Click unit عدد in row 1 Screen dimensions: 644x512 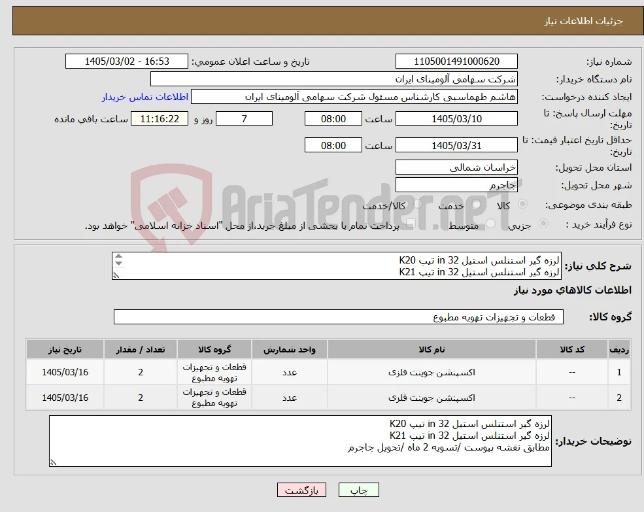290,372
